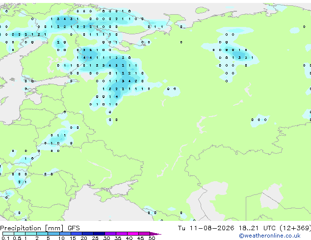This screenshot has width=311, height=240.
Task: Click the legend label "0.5"
Action: pyautogui.click(x=17, y=238)
